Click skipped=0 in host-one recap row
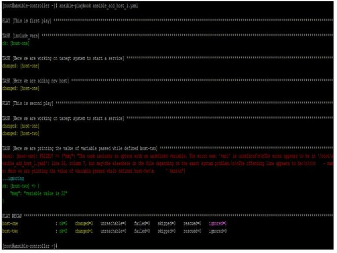 point(167,224)
